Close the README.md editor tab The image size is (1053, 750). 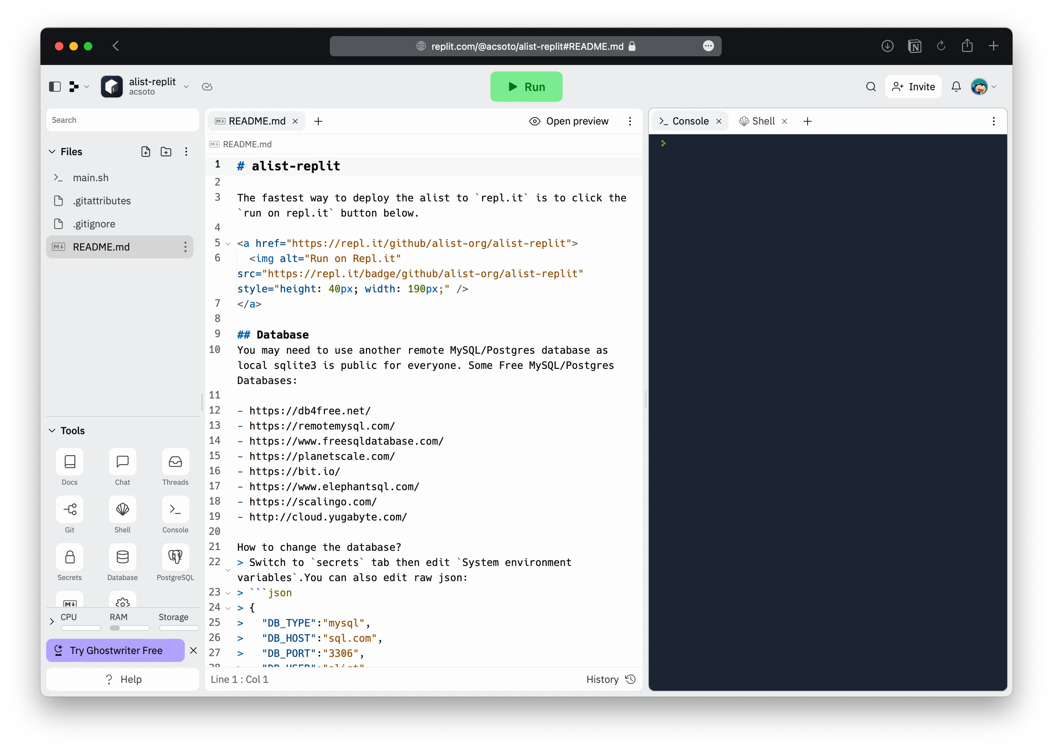(296, 121)
